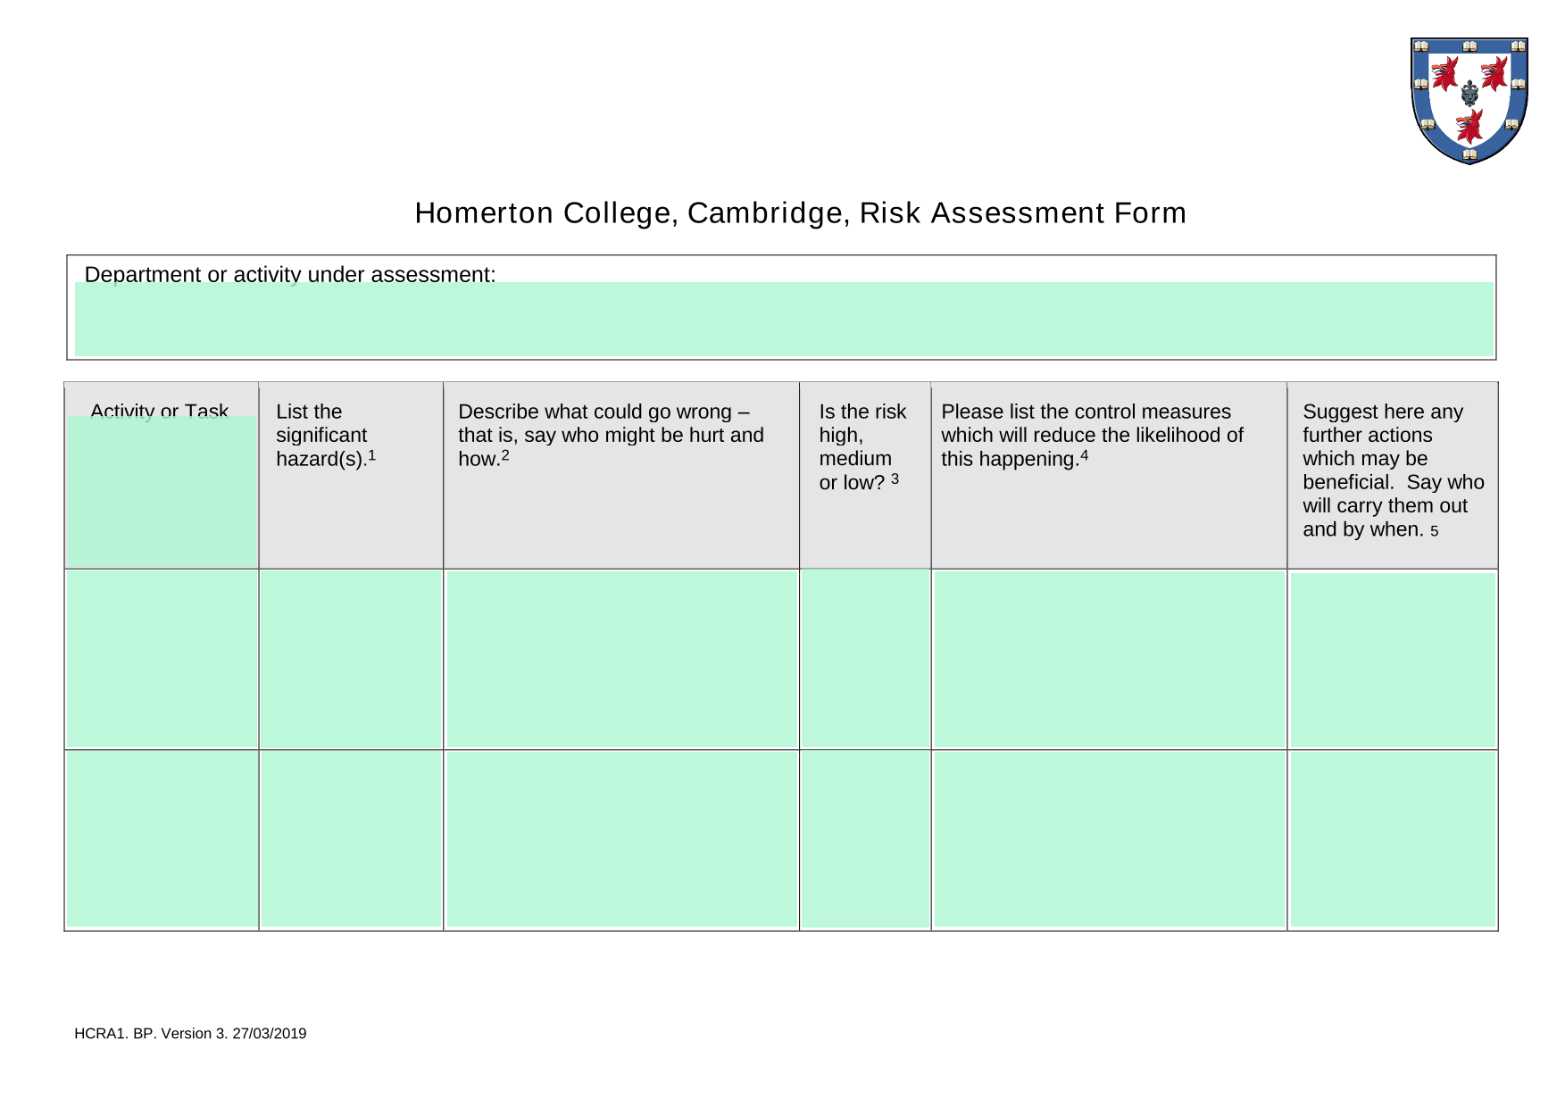The image size is (1565, 1107).
Task: Click first row further actions cell
Action: [1393, 661]
